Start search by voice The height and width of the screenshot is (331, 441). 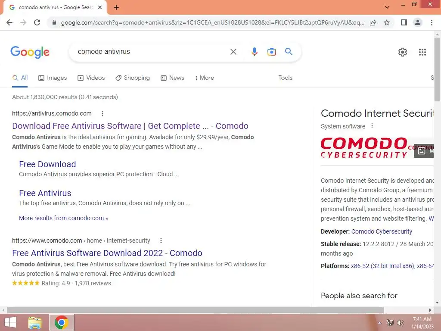254,52
